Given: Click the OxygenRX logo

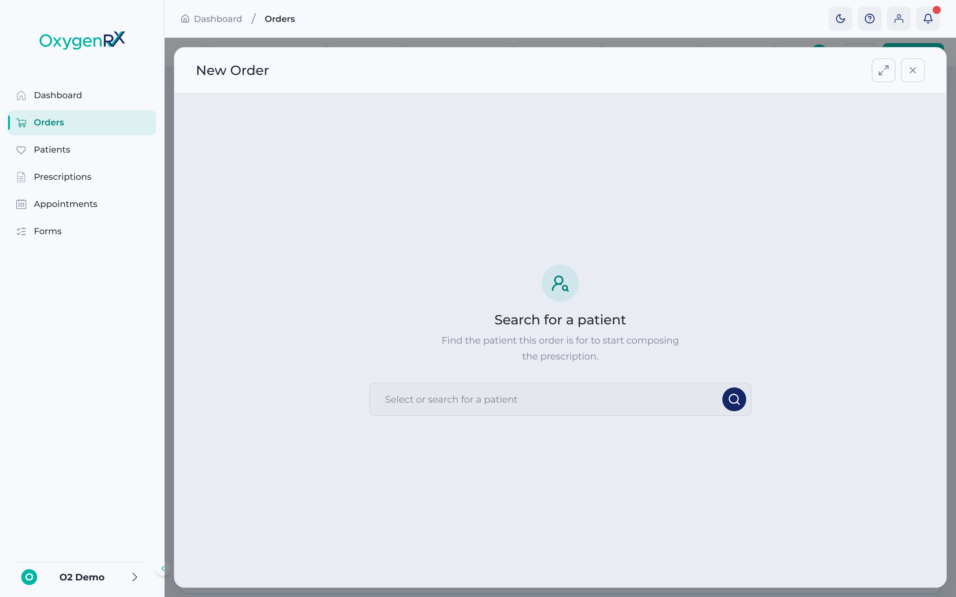Looking at the screenshot, I should pos(82,40).
